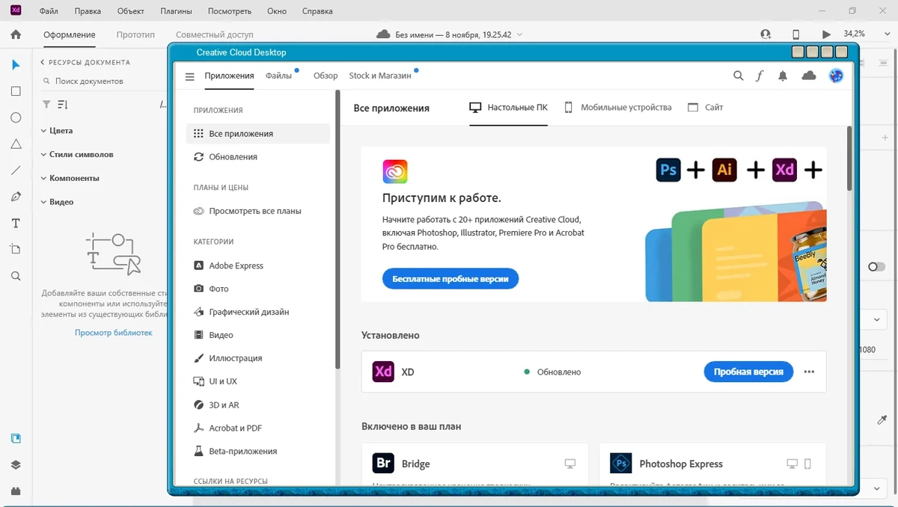Select the Line tool in XD toolbar
Viewport: 898px width, 507px height.
coord(16,170)
